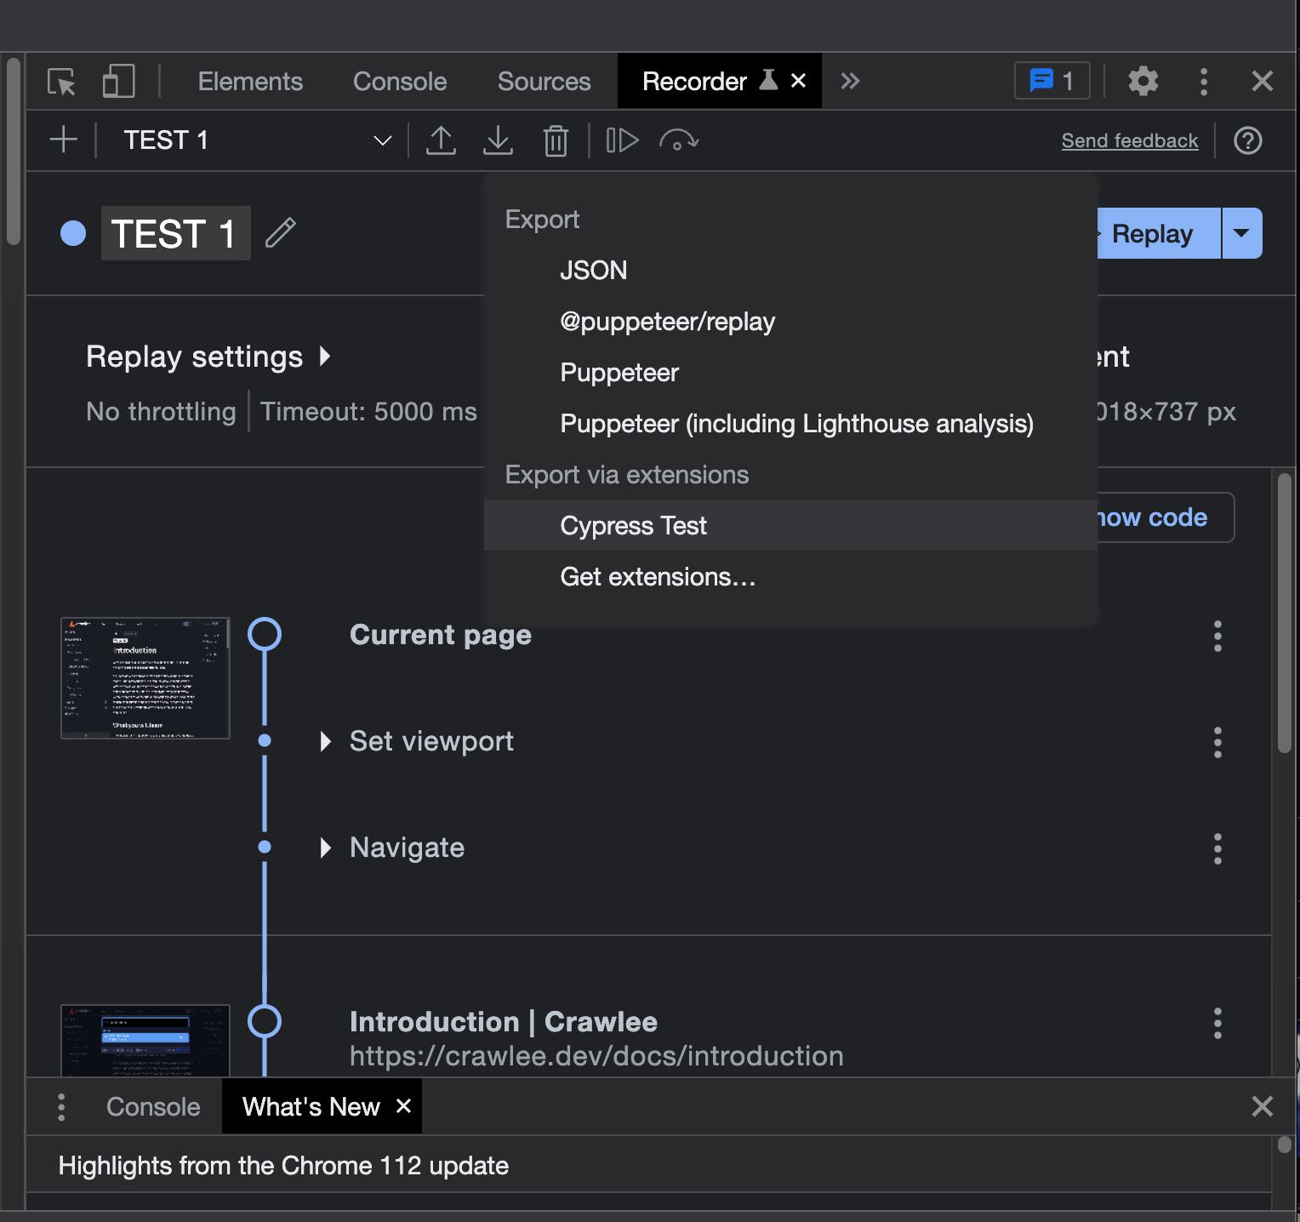Image resolution: width=1300 pixels, height=1222 pixels.
Task: Click the inspect element picker icon
Action: pyautogui.click(x=61, y=82)
